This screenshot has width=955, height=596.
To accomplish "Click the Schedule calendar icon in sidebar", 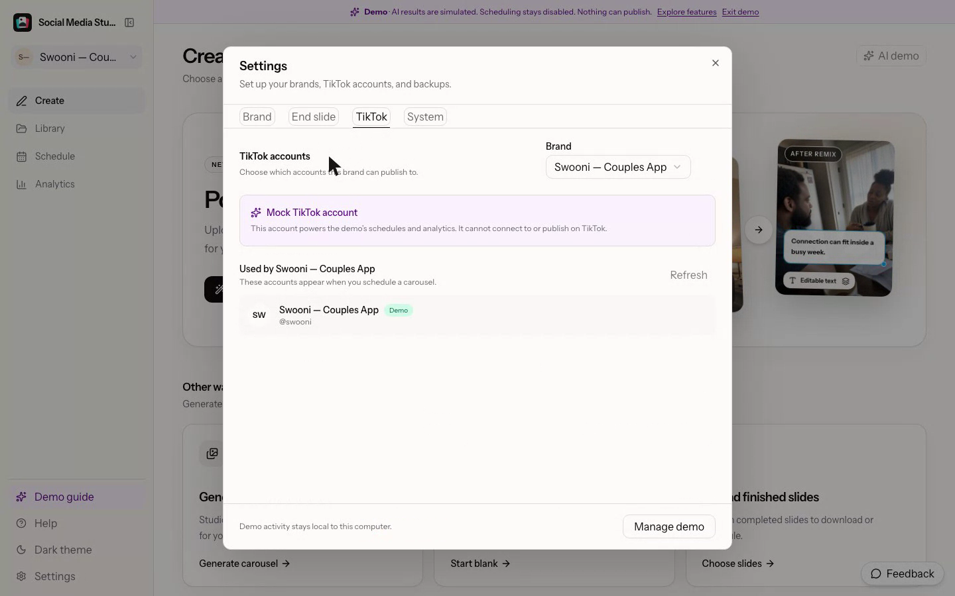I will [22, 156].
